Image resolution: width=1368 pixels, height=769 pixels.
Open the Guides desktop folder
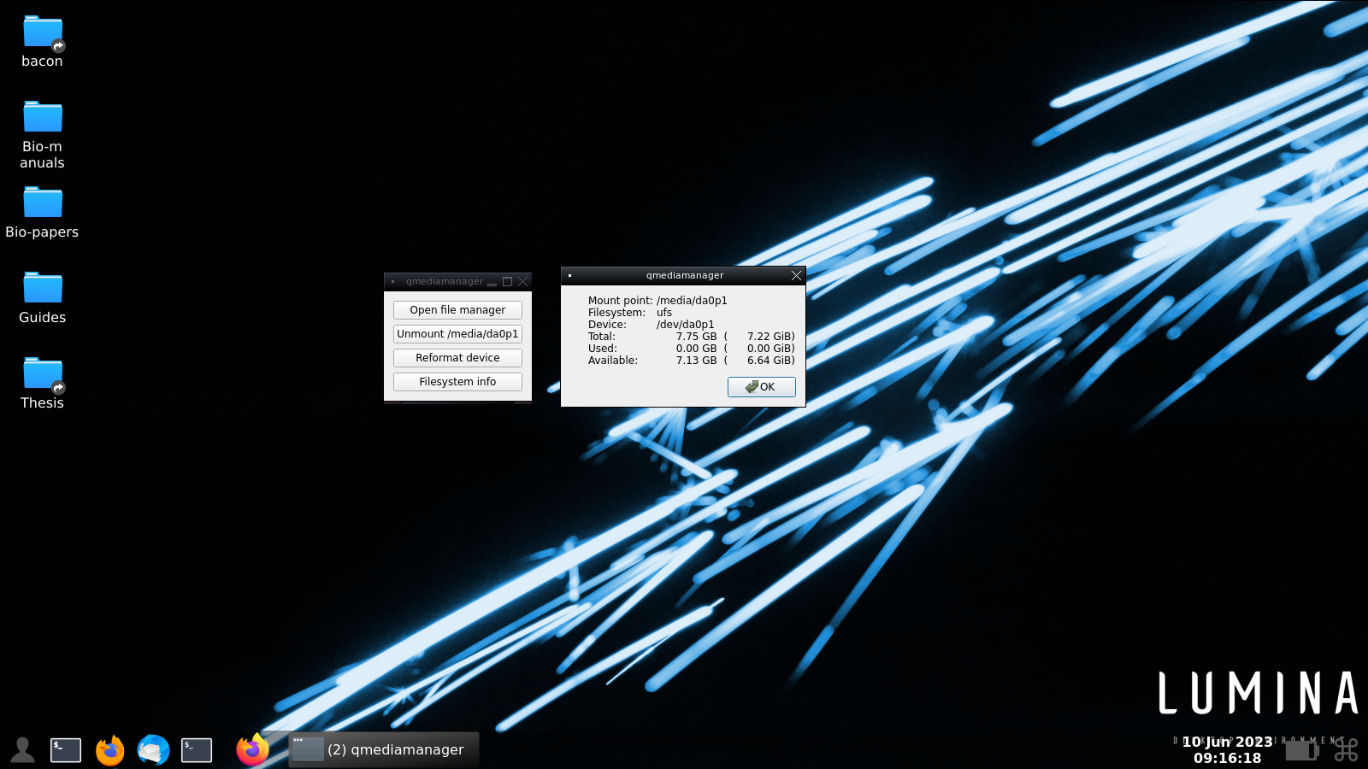coord(42,297)
